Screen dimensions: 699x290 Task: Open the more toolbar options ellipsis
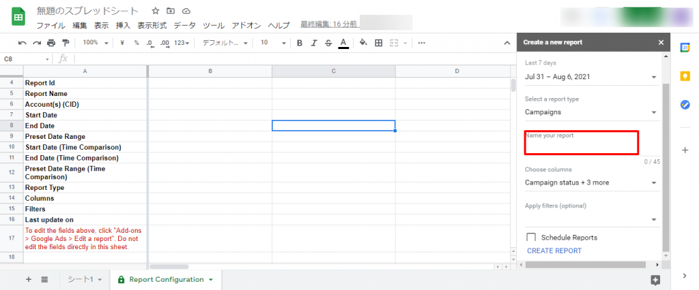(x=422, y=43)
